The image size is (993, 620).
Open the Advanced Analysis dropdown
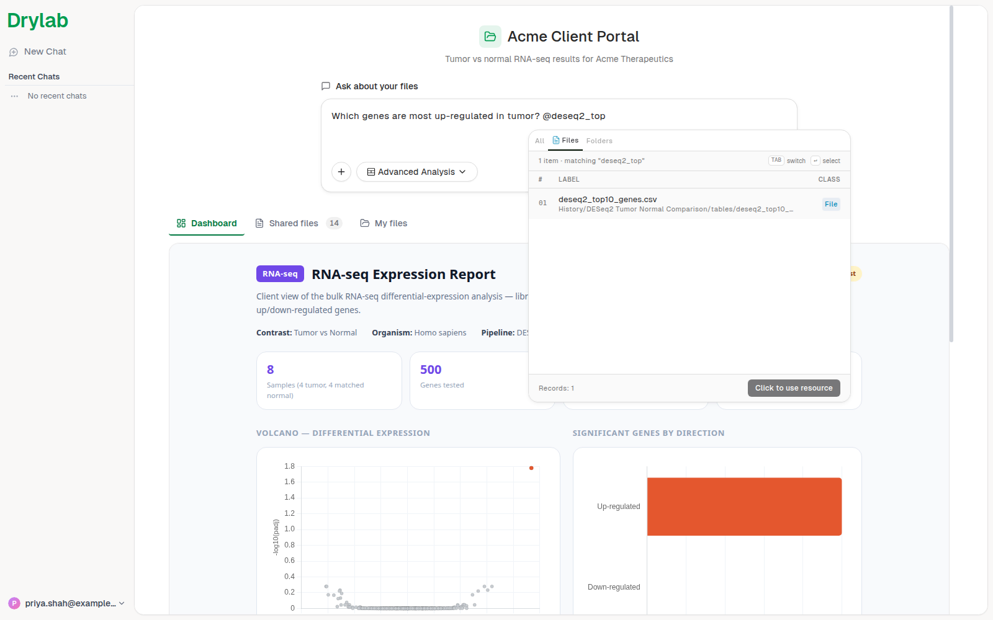point(416,172)
